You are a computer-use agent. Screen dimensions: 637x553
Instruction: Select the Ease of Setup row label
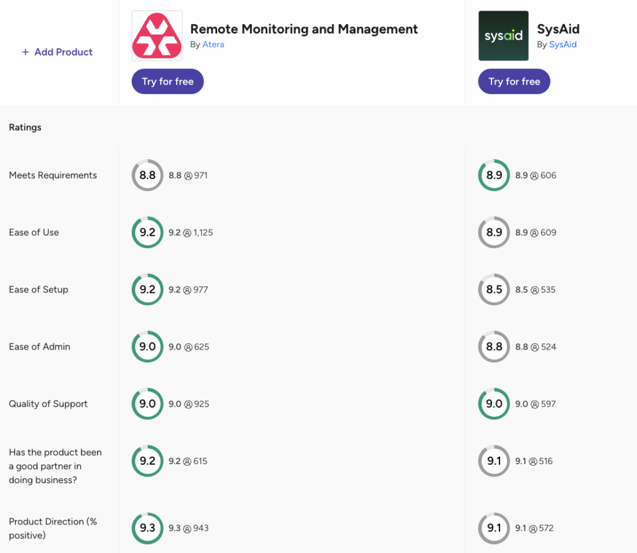point(39,290)
